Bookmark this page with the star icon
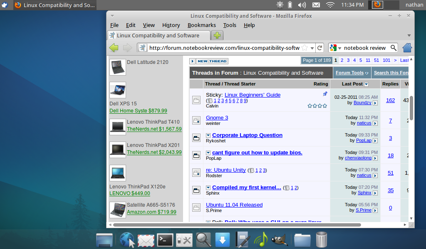Screen dimensions: 426x249 click(x=305, y=48)
